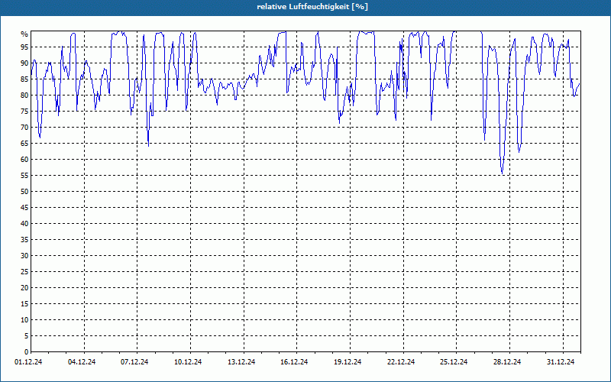
Task: Click the x-axis date label 04.12.24
Action: (82, 362)
